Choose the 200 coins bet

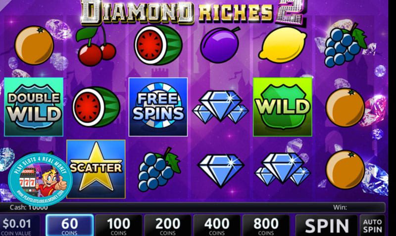167,226
